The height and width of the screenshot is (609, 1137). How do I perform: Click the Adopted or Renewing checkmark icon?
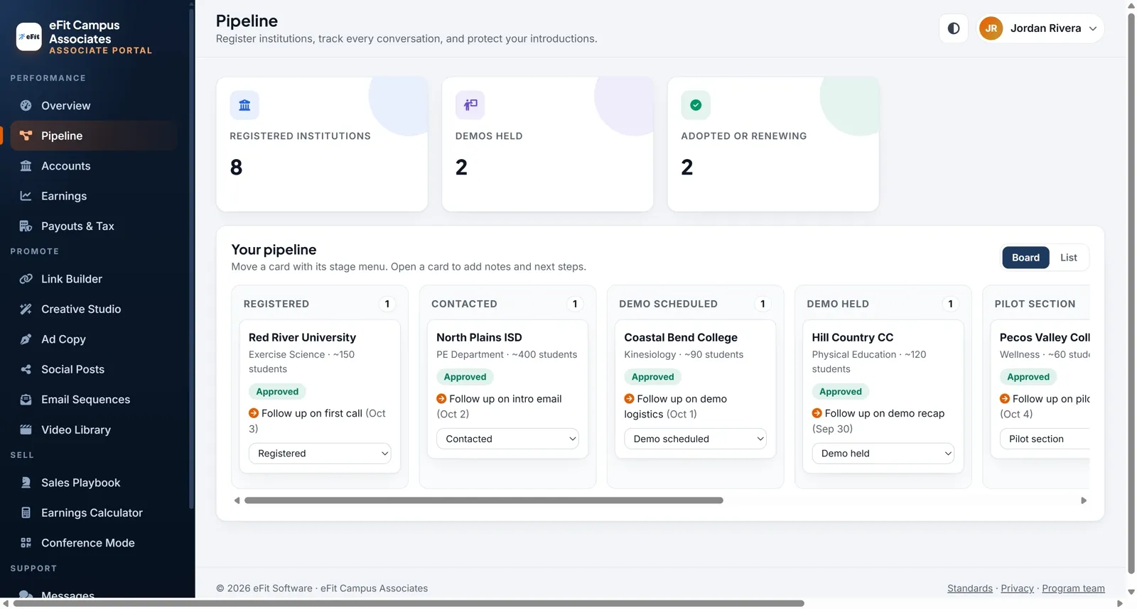pyautogui.click(x=696, y=105)
